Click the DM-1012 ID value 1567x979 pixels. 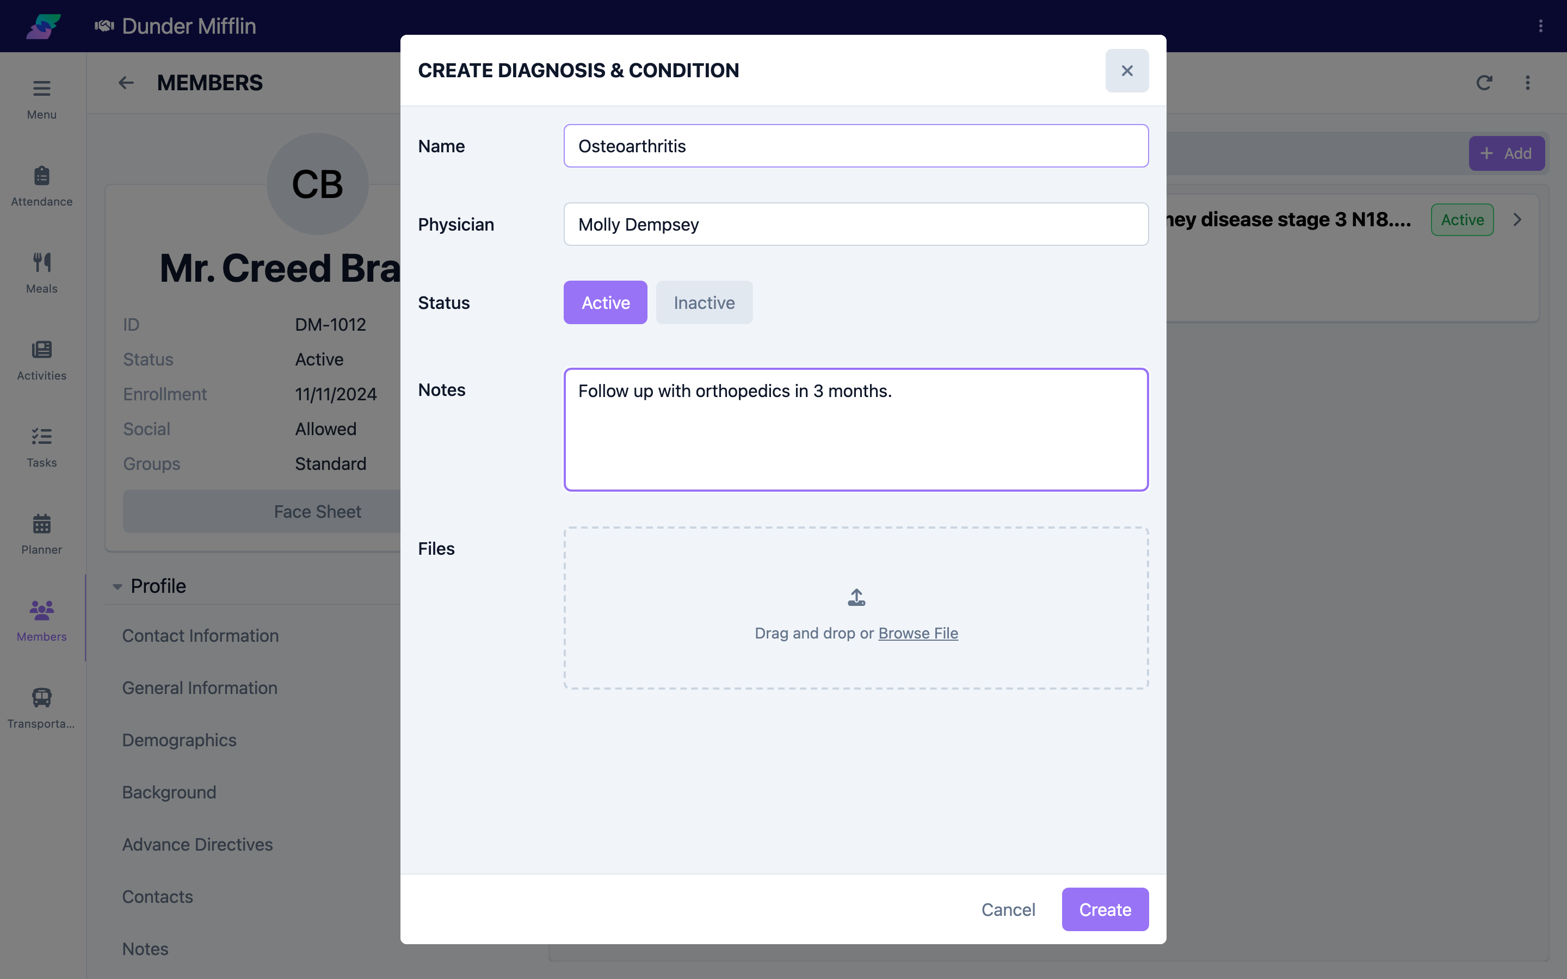tap(330, 324)
